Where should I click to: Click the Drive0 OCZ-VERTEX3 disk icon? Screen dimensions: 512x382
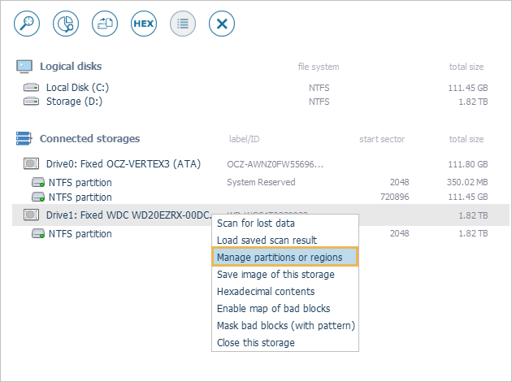pyautogui.click(x=32, y=164)
